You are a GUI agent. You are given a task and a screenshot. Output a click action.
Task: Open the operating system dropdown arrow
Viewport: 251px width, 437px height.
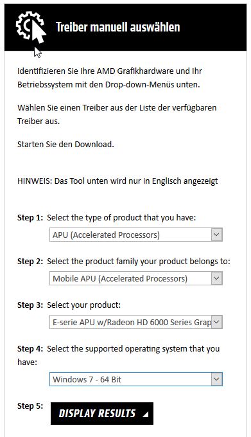point(216,379)
